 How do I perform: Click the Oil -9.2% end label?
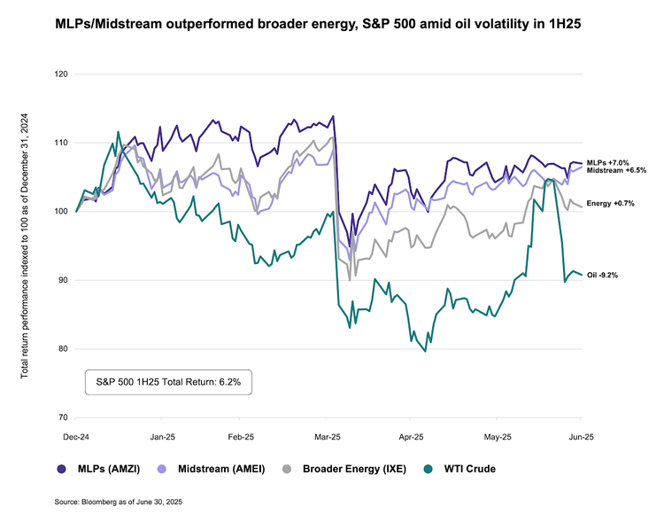tap(602, 276)
